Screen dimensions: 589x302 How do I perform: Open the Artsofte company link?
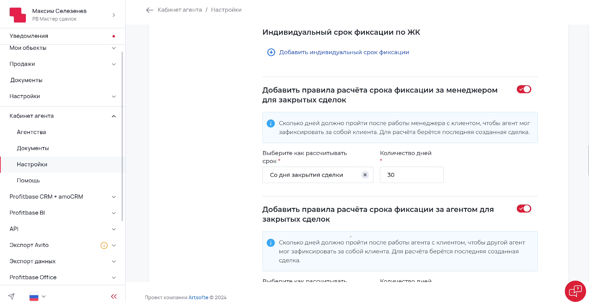(x=198, y=297)
